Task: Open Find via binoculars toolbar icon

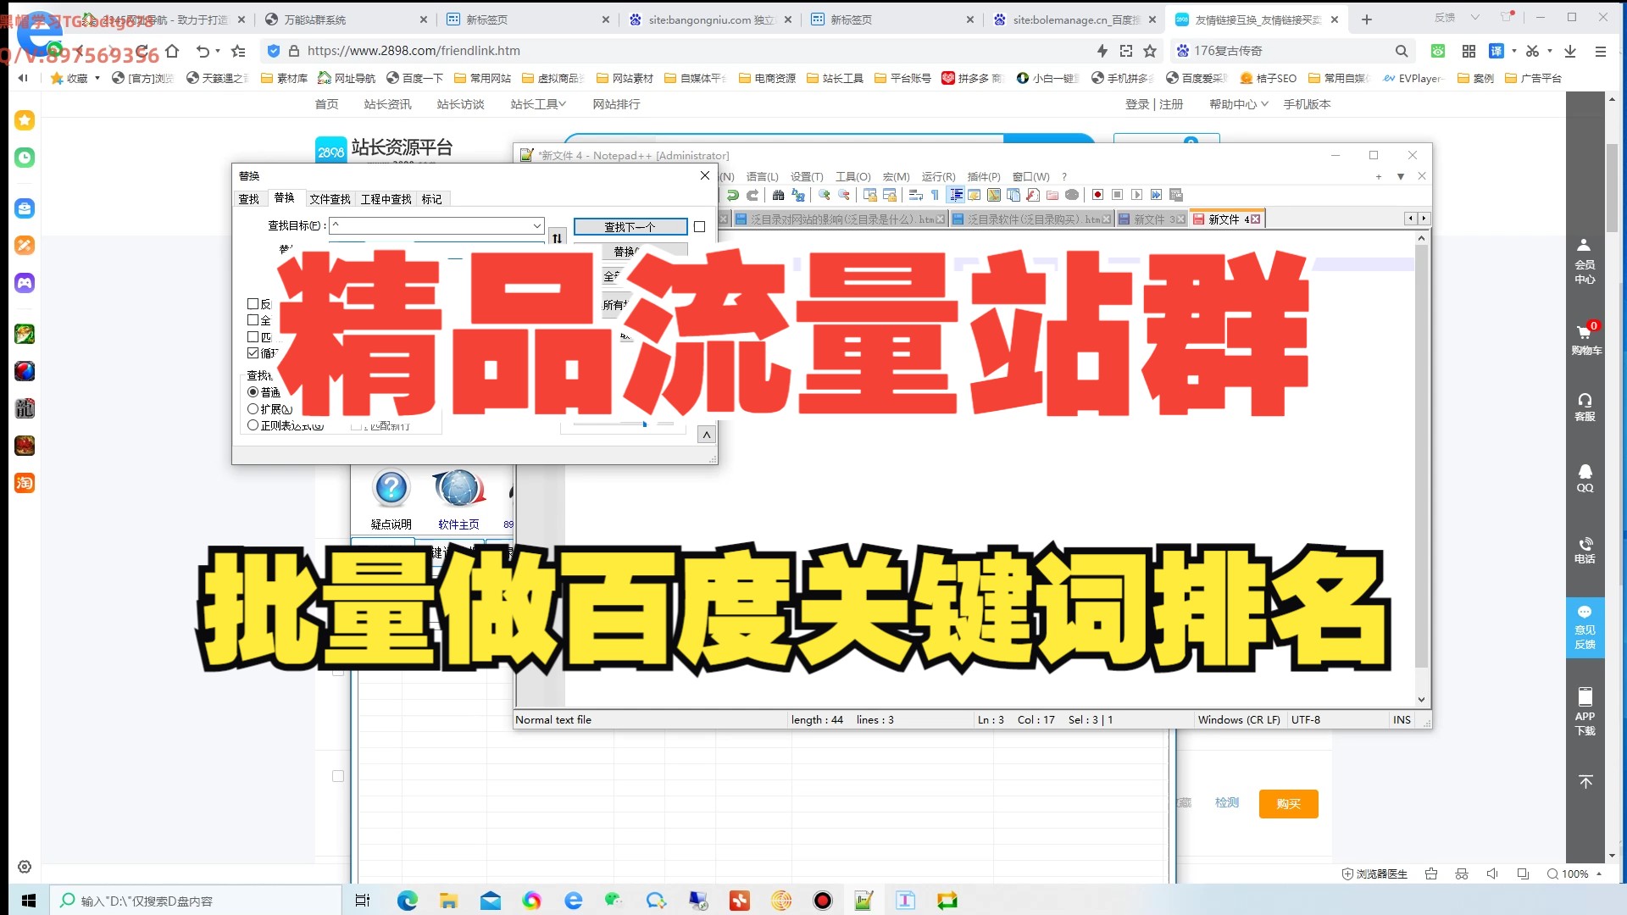Action: pos(778,195)
